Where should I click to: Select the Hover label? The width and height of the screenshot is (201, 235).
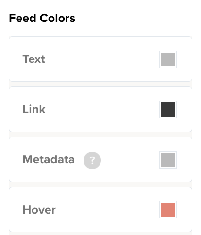pos(39,210)
